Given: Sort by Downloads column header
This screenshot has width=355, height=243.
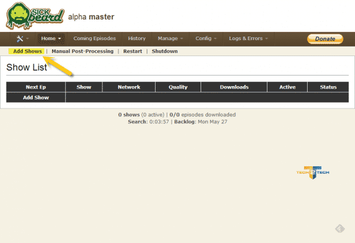Looking at the screenshot, I should tap(234, 87).
